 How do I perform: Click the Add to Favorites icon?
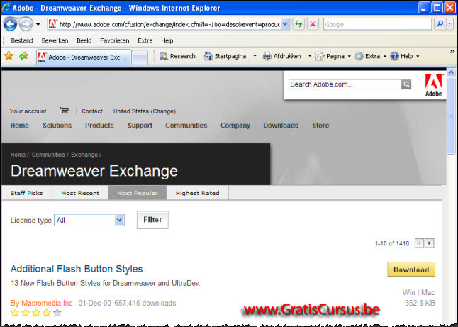23,55
